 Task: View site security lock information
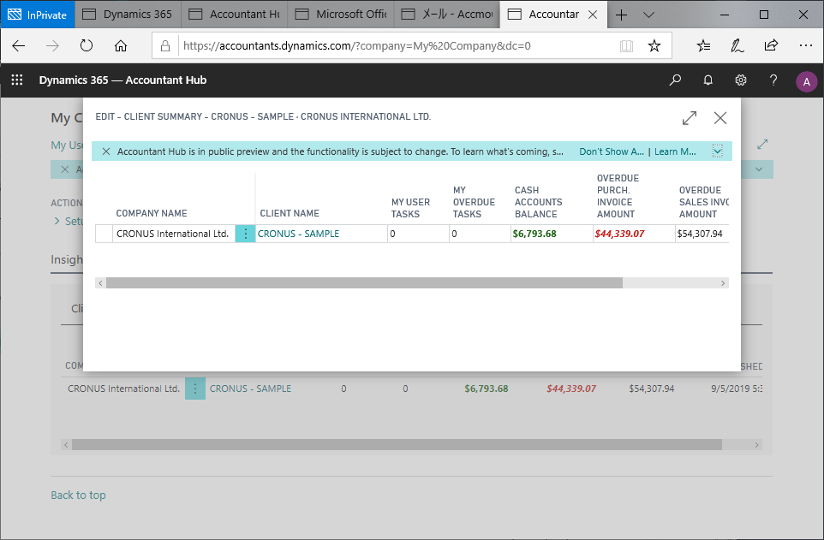tap(165, 45)
